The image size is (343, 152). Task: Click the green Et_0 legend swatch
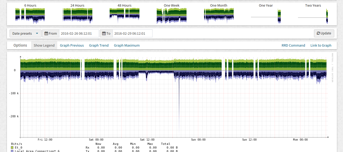(12, 147)
